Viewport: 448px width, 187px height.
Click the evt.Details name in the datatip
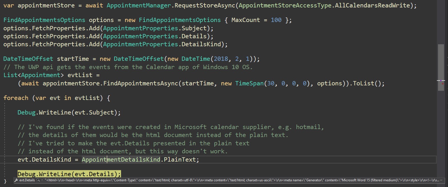click(x=27, y=180)
